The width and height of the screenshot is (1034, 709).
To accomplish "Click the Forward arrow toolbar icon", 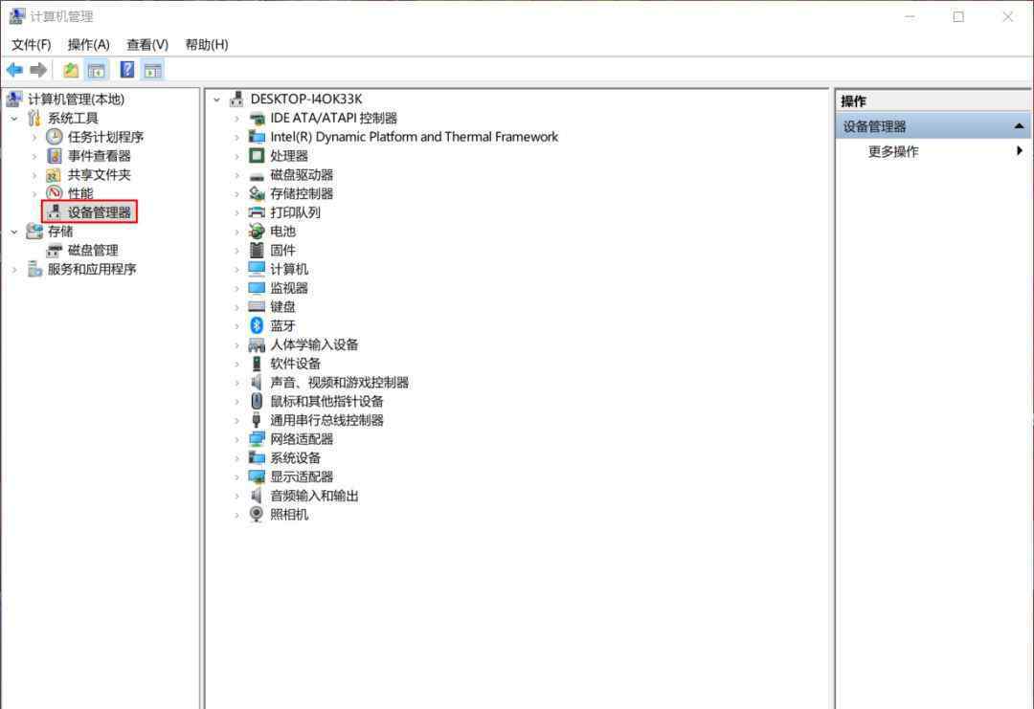I will 39,69.
